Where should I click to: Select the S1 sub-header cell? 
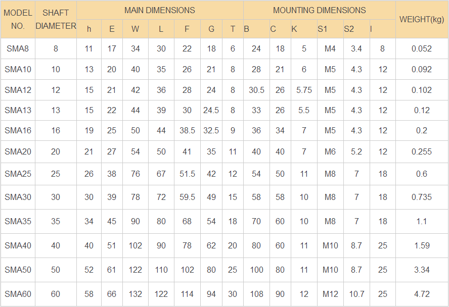[330, 29]
